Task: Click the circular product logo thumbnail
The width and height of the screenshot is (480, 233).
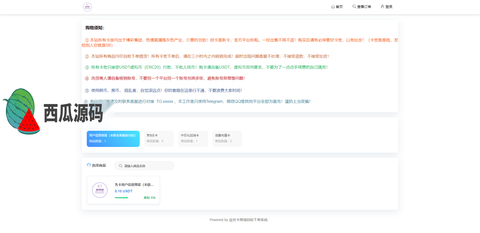Action: (100, 190)
